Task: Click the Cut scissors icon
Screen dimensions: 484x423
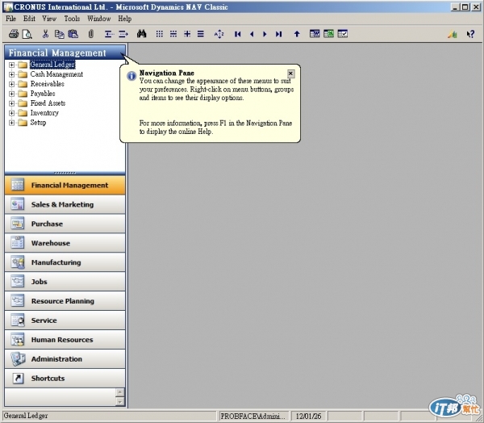Action: pyautogui.click(x=46, y=34)
